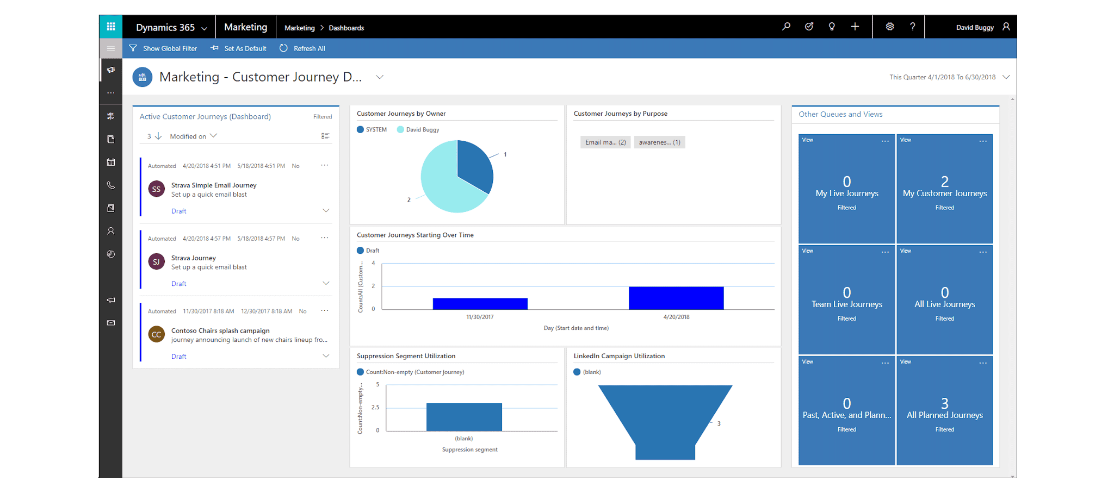1114x493 pixels.
Task: Open the pie chart segments sidebar icon
Action: (111, 254)
